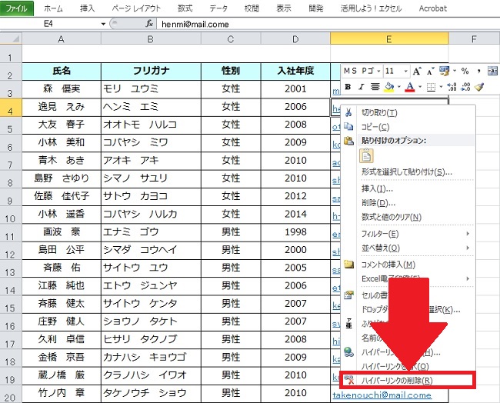Click the yellow fill color button

tap(389, 87)
